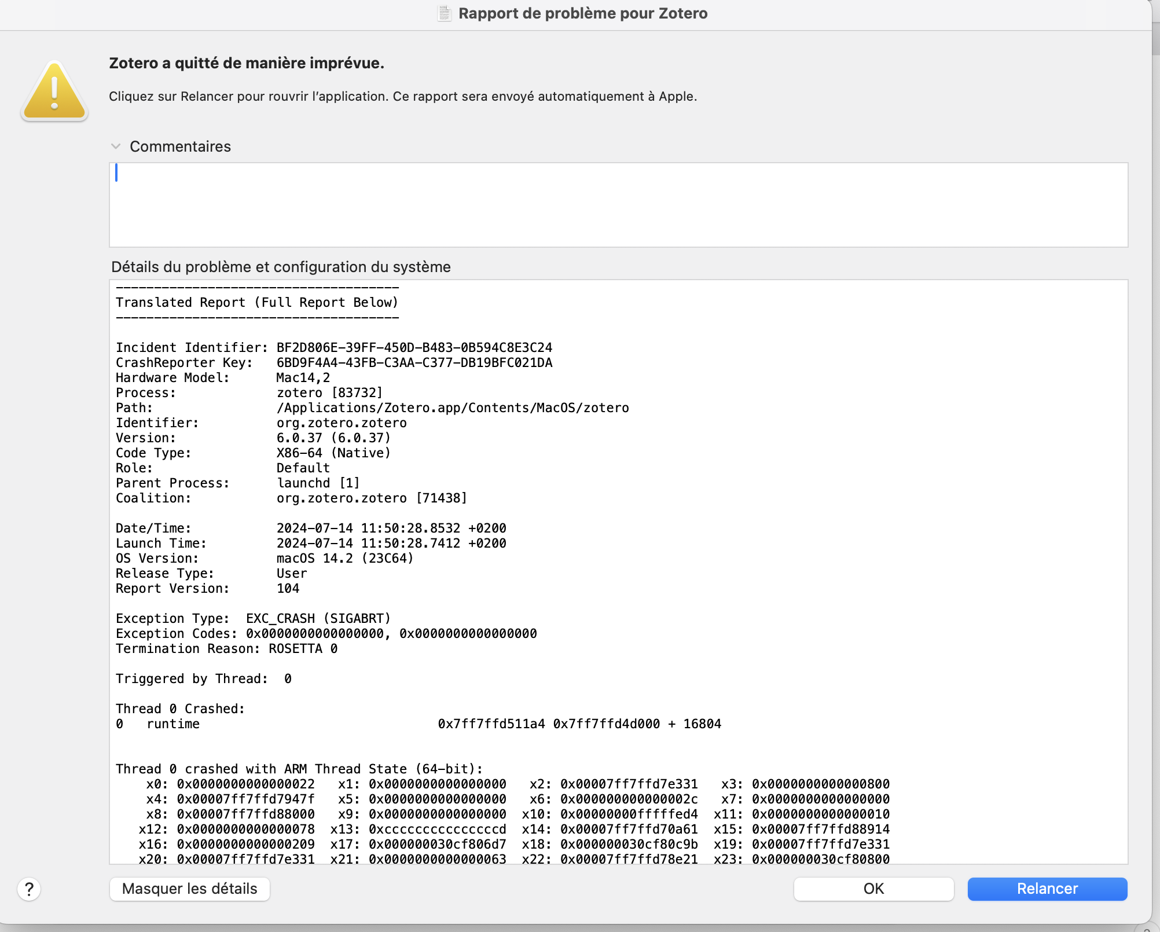
Task: Open help with the question mark button
Action: pos(29,889)
